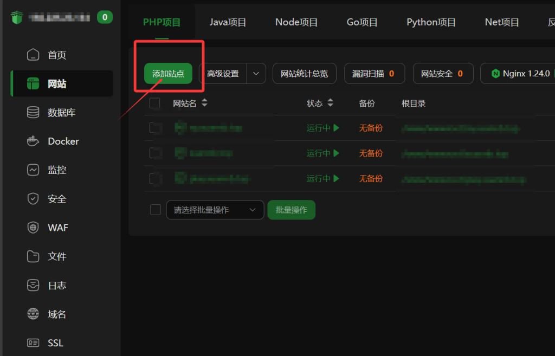Image resolution: width=555 pixels, height=356 pixels.
Task: Sort by the 网站名 column arrows
Action: coord(204,103)
